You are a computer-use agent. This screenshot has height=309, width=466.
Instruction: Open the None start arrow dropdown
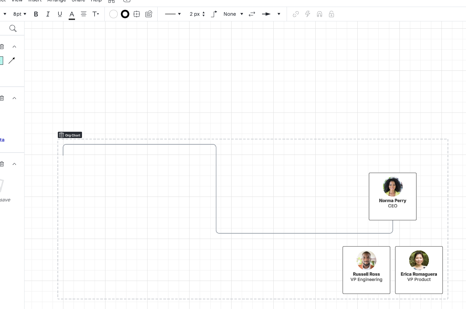pyautogui.click(x=233, y=14)
